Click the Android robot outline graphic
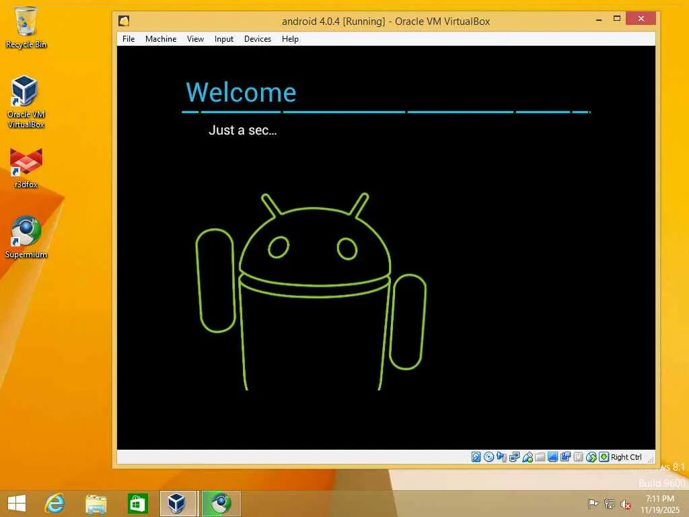The image size is (689, 517). click(x=311, y=291)
